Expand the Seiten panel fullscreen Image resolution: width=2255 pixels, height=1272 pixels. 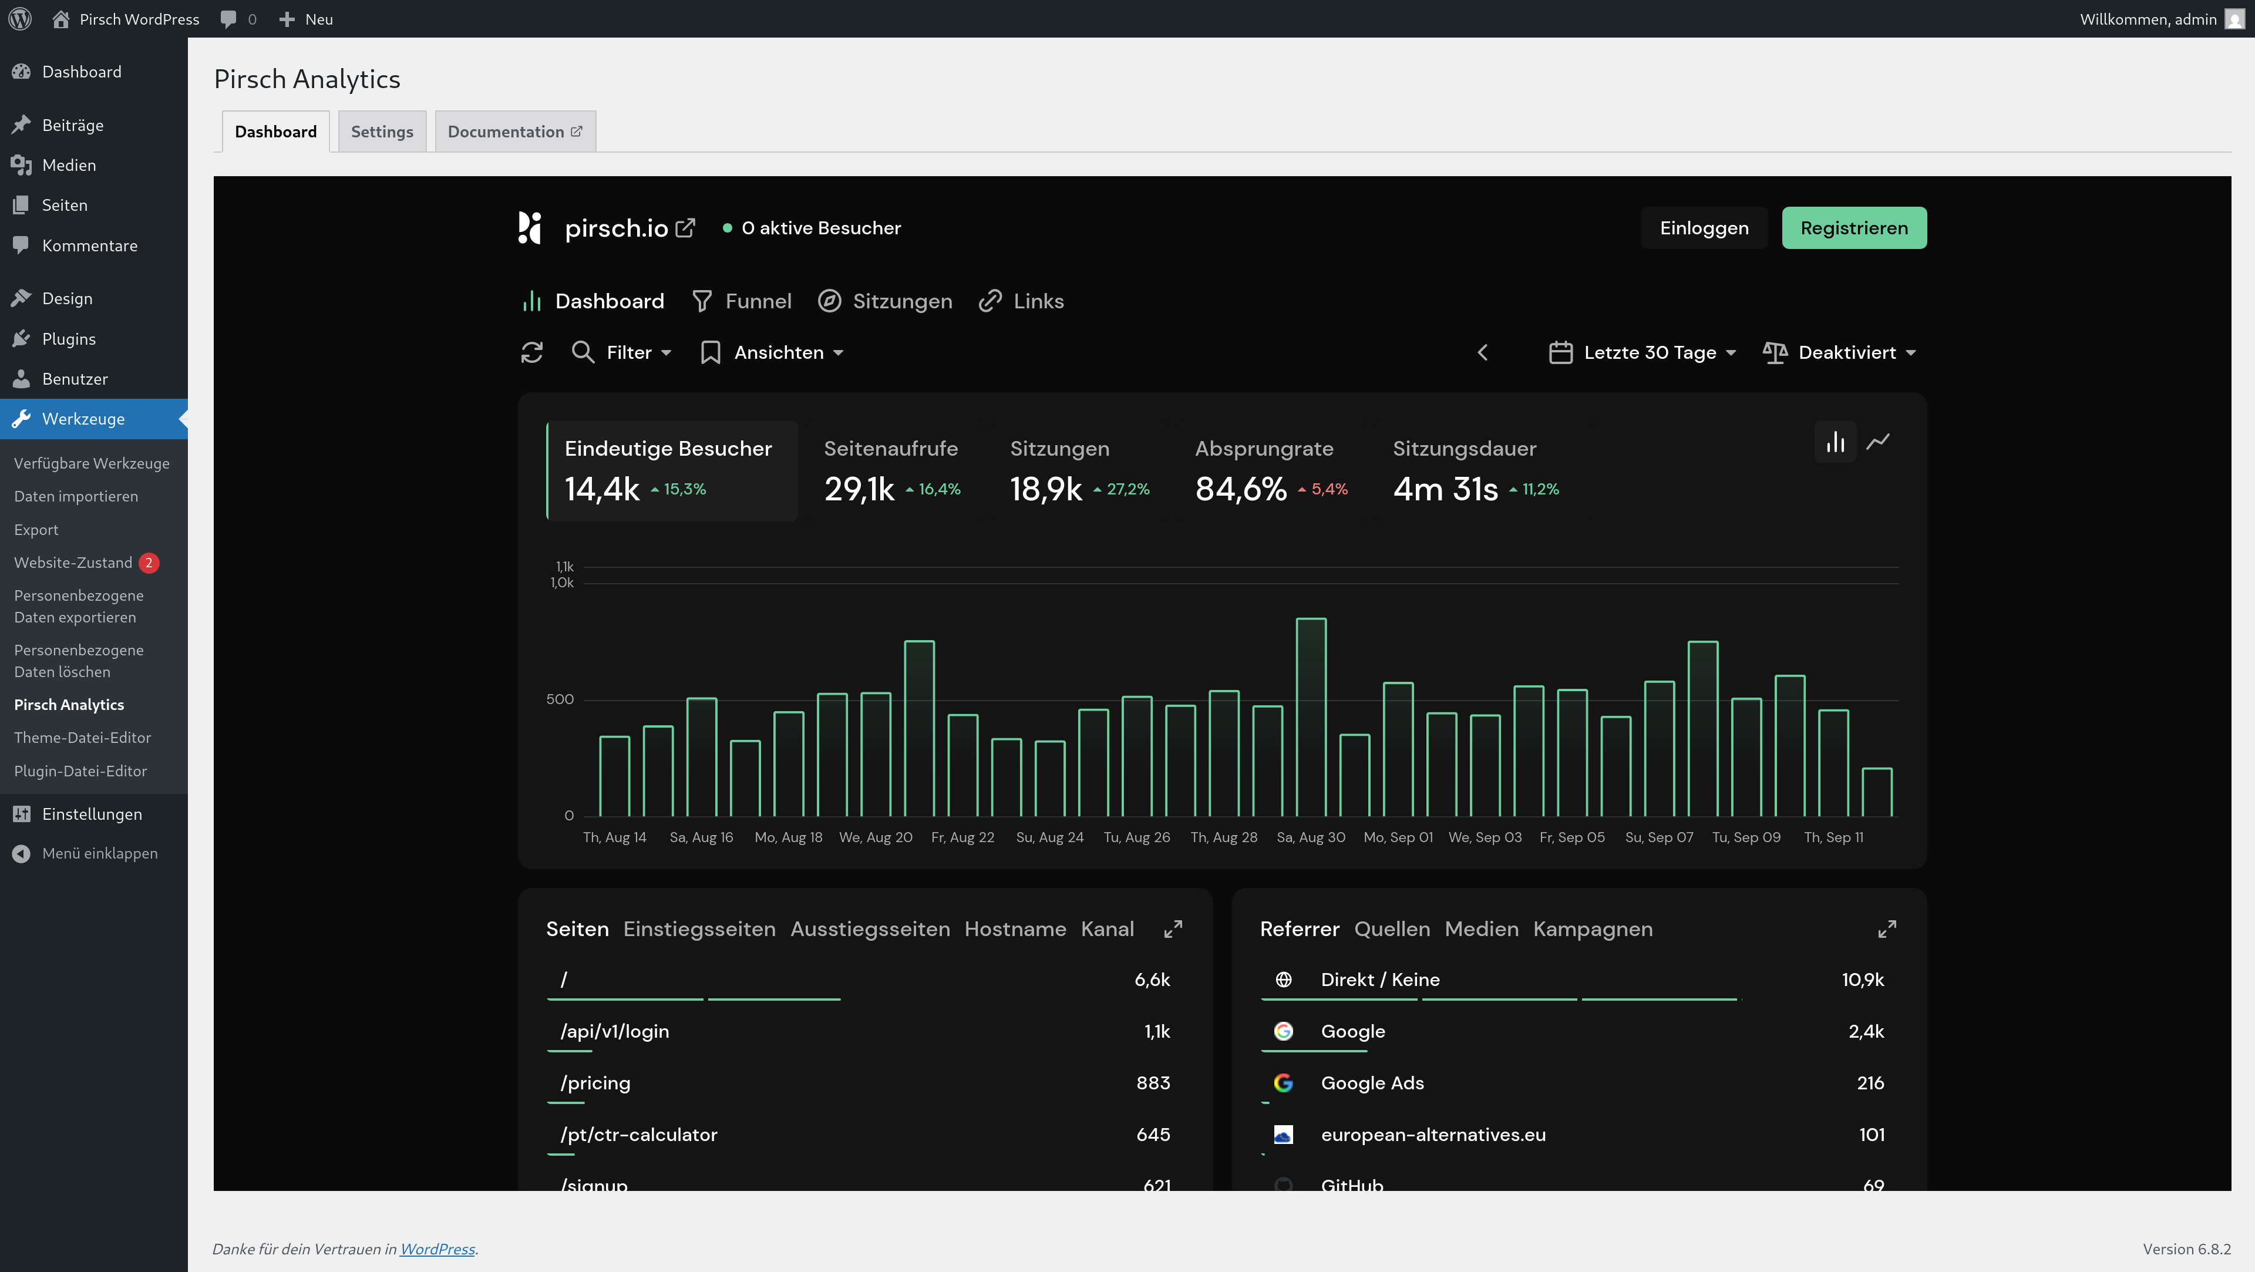pyautogui.click(x=1173, y=929)
